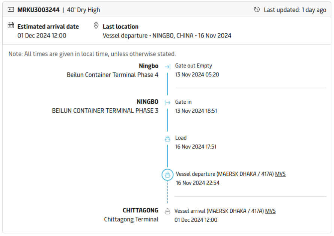This screenshot has height=236, width=334.
Task: Click Beilun Container Terminal Phase 4 location
Action: click(x=113, y=75)
